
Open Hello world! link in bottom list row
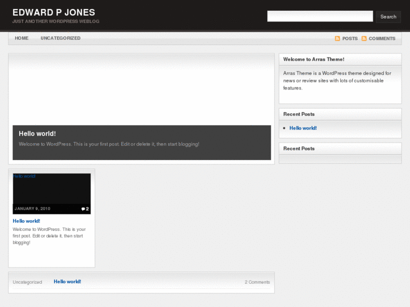click(x=67, y=282)
